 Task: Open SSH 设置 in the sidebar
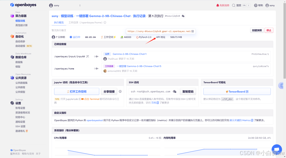[x=20, y=126]
